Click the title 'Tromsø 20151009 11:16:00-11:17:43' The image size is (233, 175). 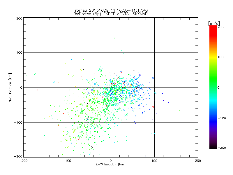pyautogui.click(x=111, y=10)
